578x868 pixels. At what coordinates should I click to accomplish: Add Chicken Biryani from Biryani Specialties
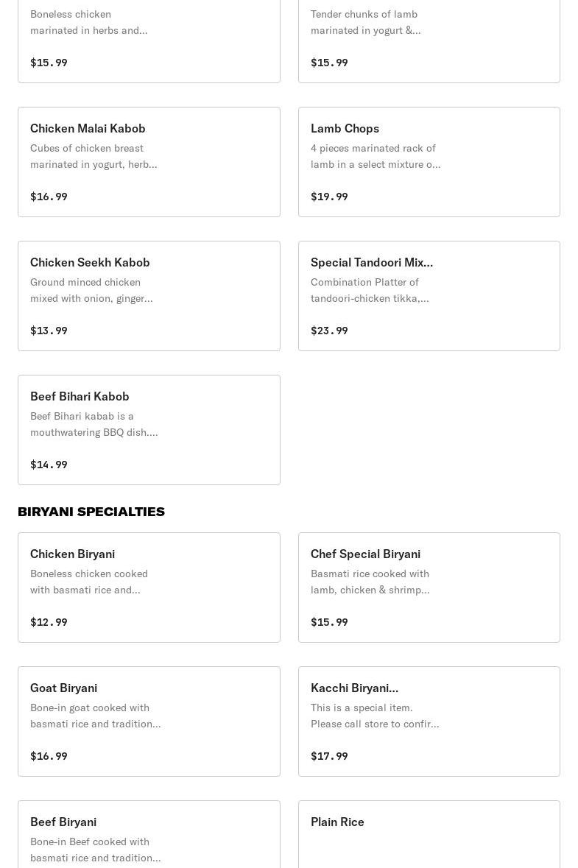click(149, 588)
